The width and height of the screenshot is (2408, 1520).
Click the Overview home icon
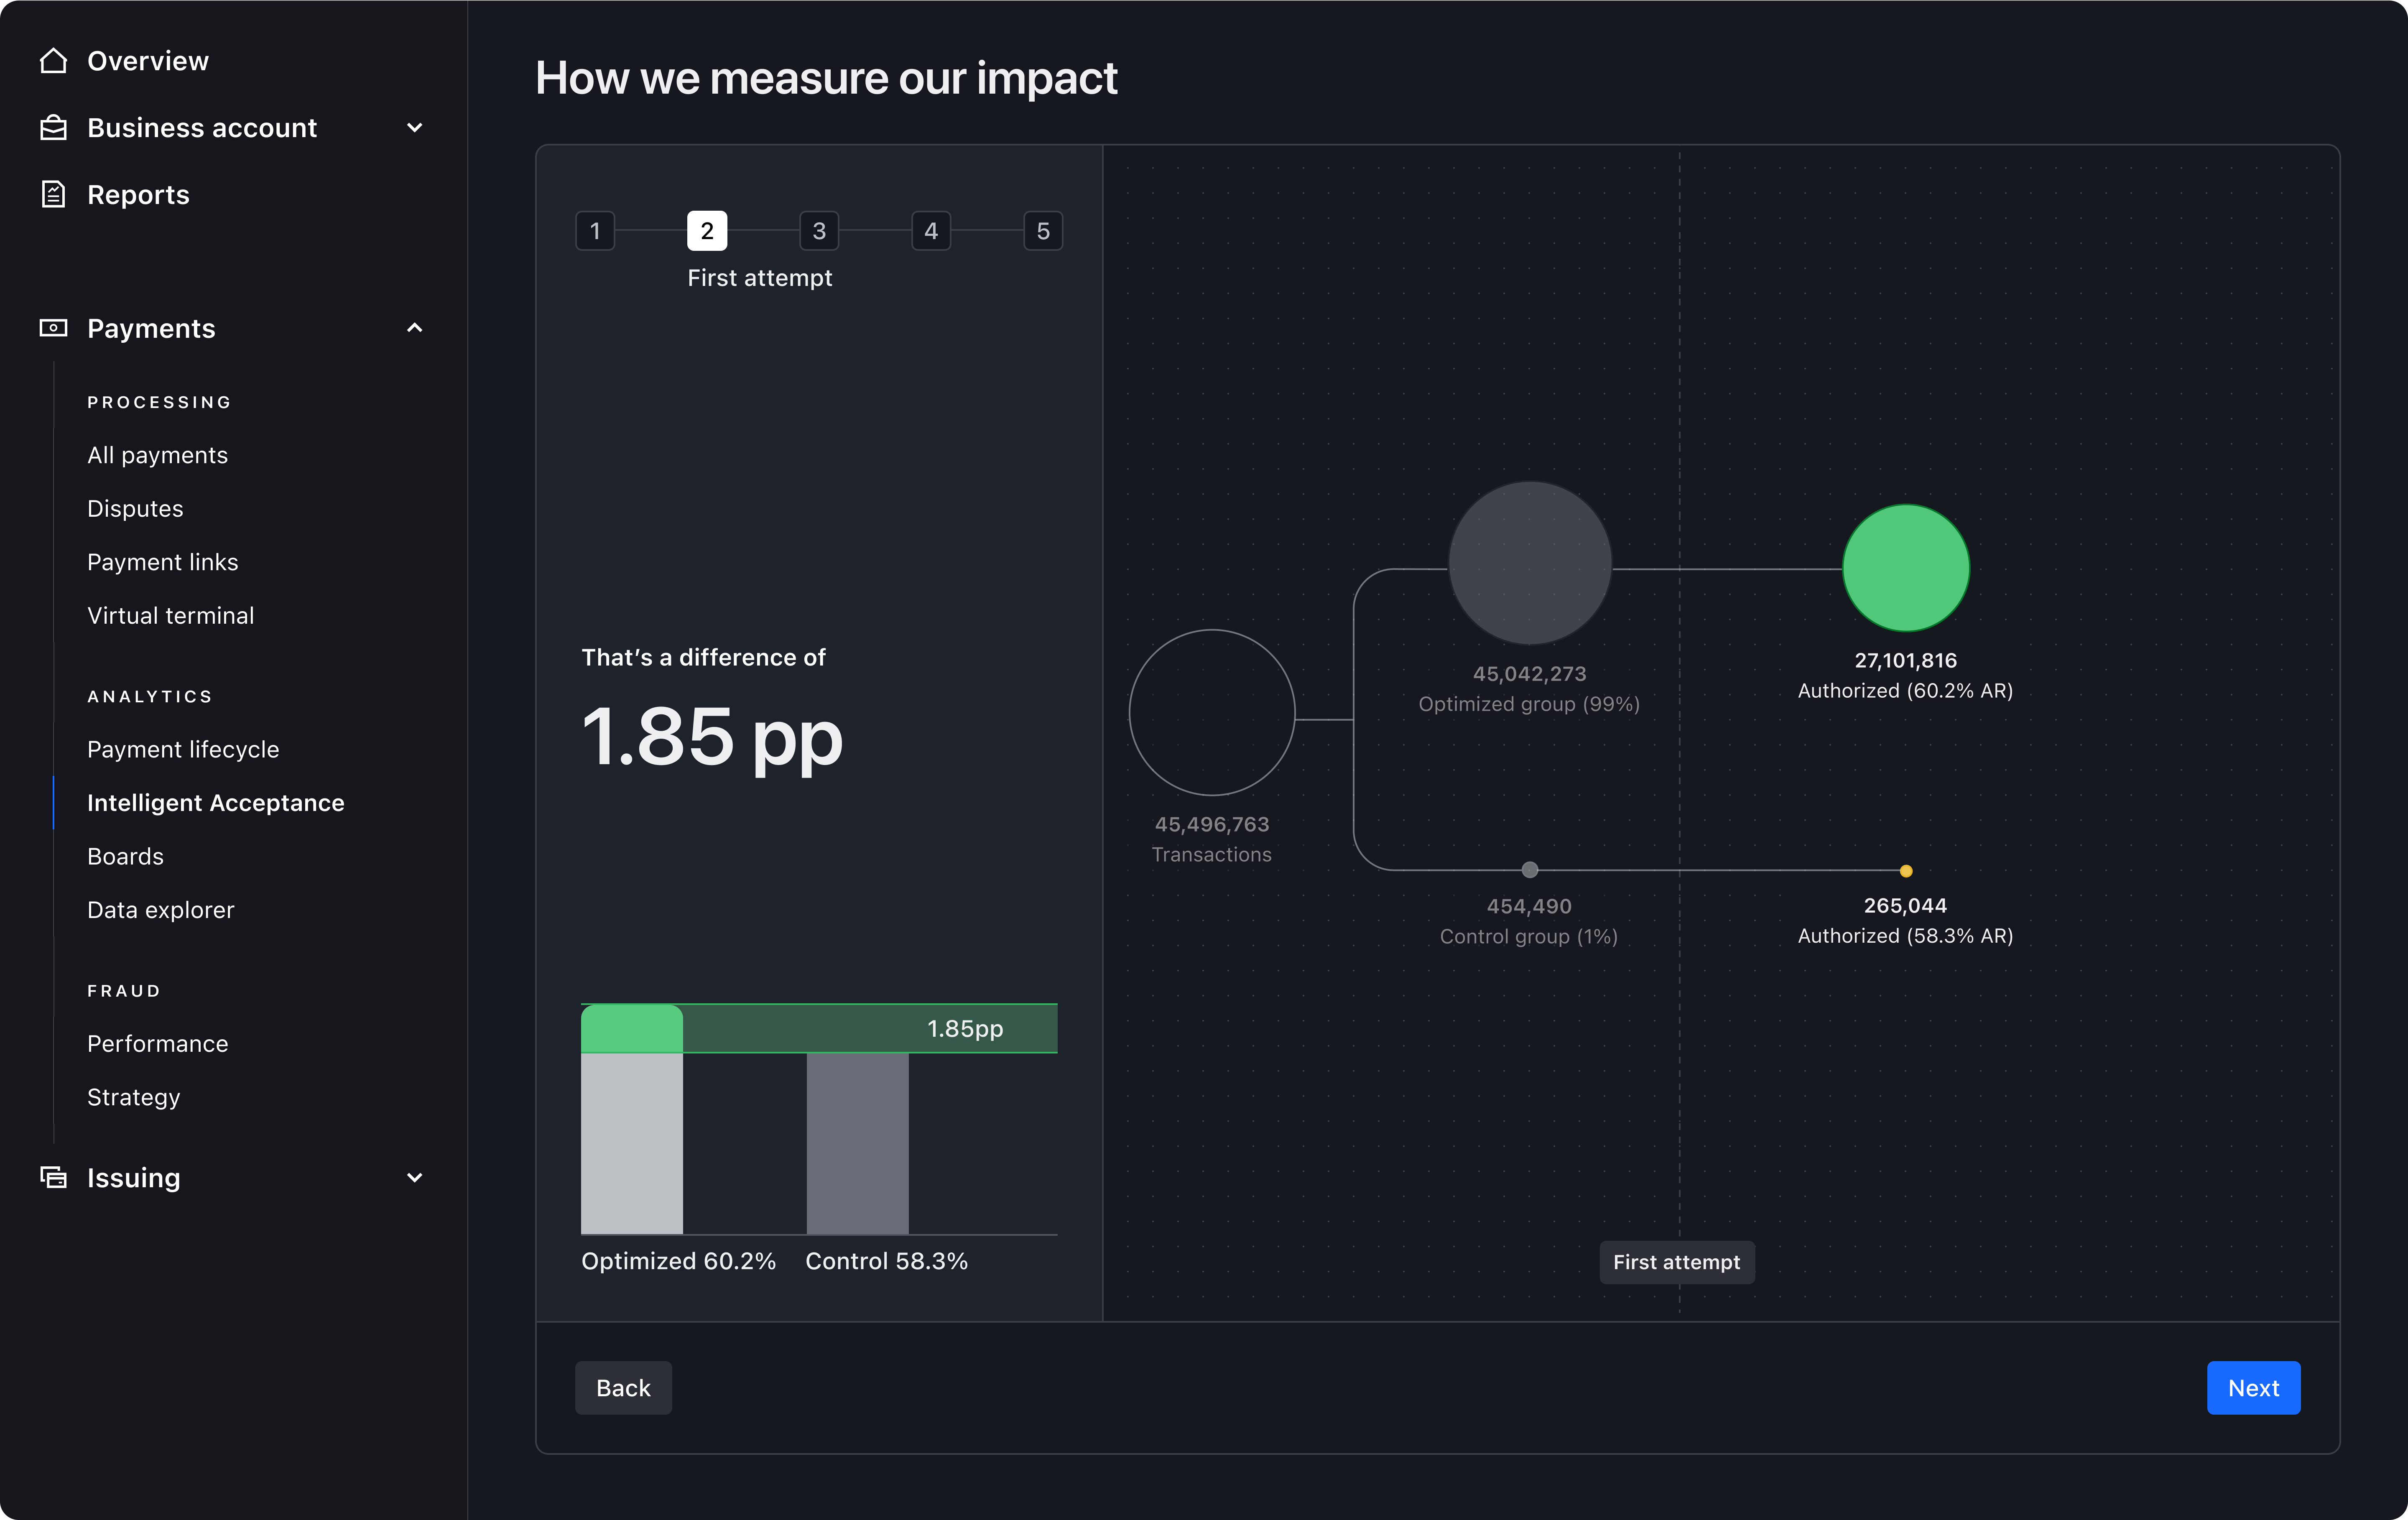pyautogui.click(x=53, y=61)
